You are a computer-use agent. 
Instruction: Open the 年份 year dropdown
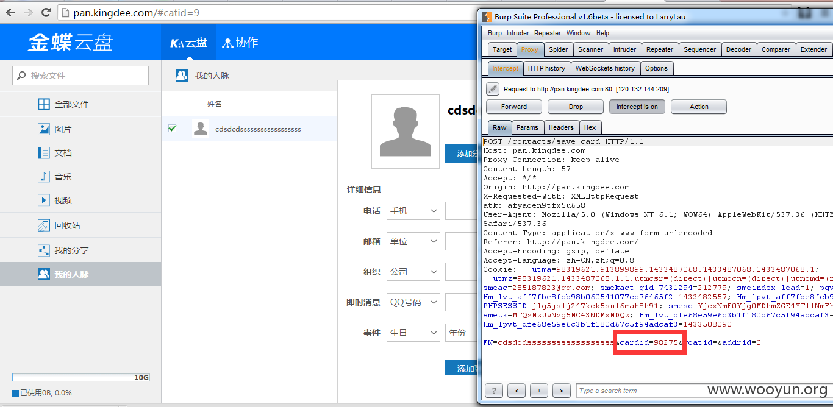point(460,333)
